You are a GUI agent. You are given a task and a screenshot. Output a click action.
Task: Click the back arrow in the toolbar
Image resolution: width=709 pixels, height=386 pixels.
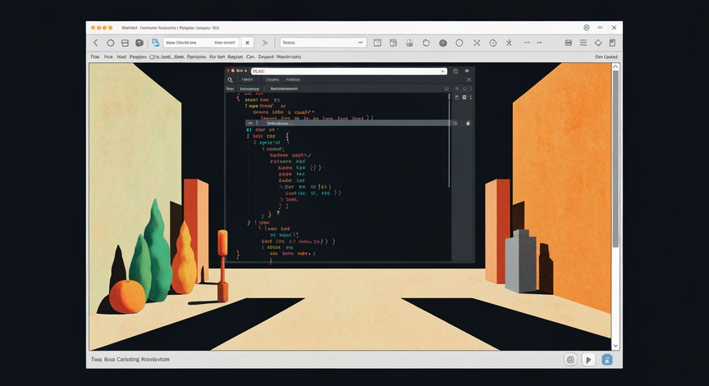click(95, 43)
